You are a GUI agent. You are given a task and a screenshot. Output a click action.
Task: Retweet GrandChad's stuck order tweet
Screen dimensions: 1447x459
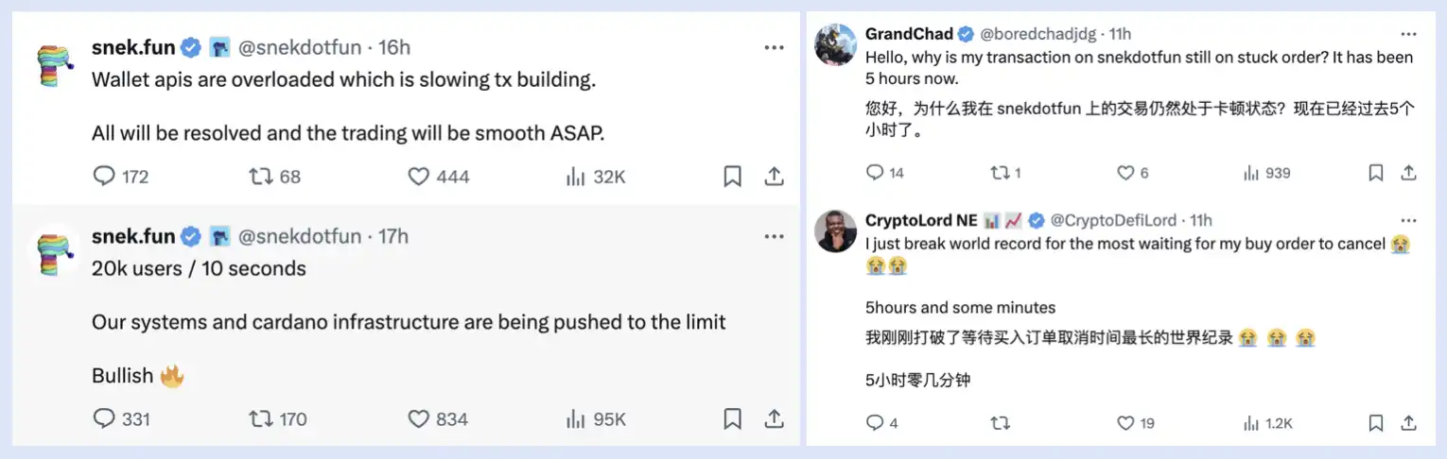click(999, 173)
